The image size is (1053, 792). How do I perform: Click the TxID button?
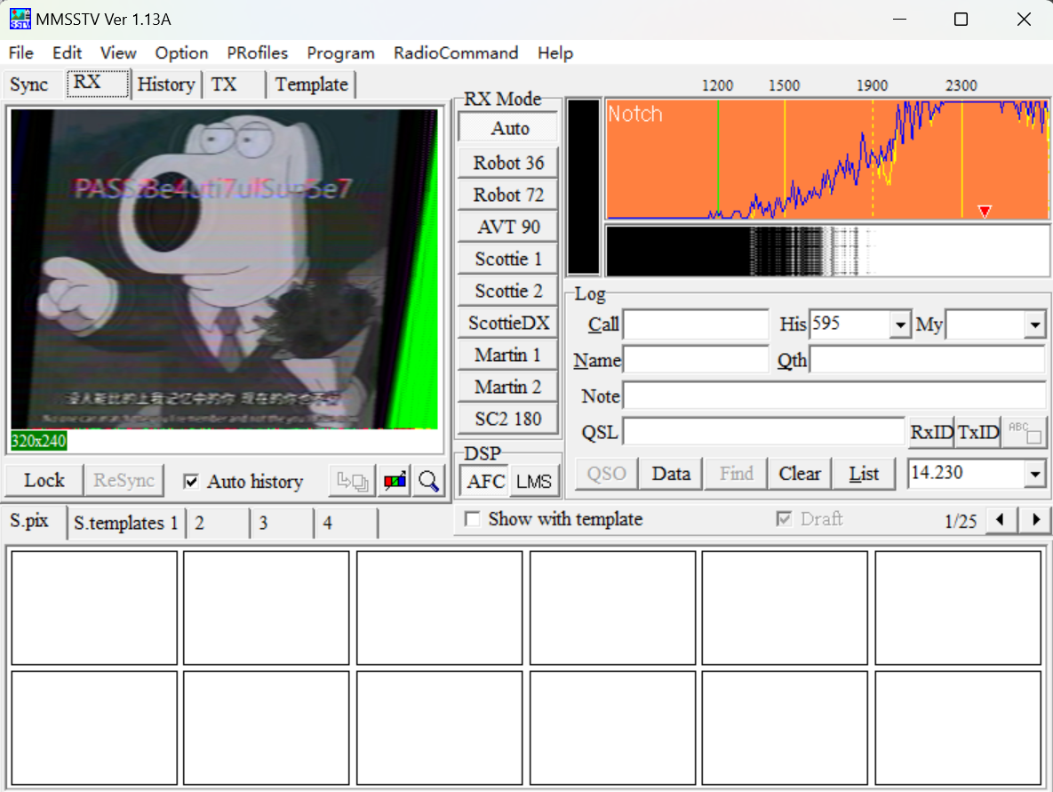(977, 432)
